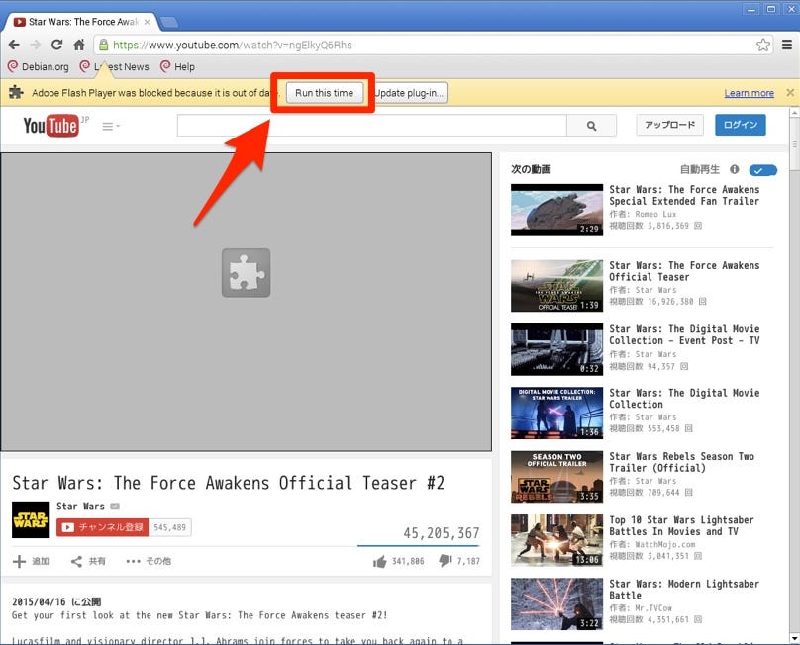Click the 545,489 subscriber count
The width and height of the screenshot is (800, 645).
click(x=170, y=527)
